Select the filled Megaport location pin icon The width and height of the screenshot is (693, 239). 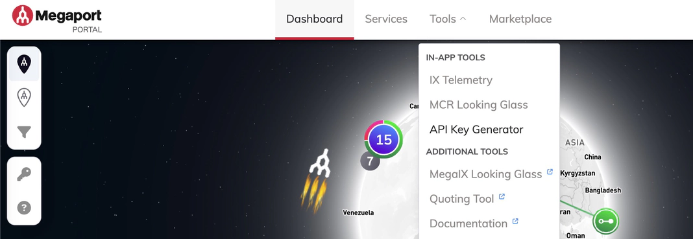(24, 64)
